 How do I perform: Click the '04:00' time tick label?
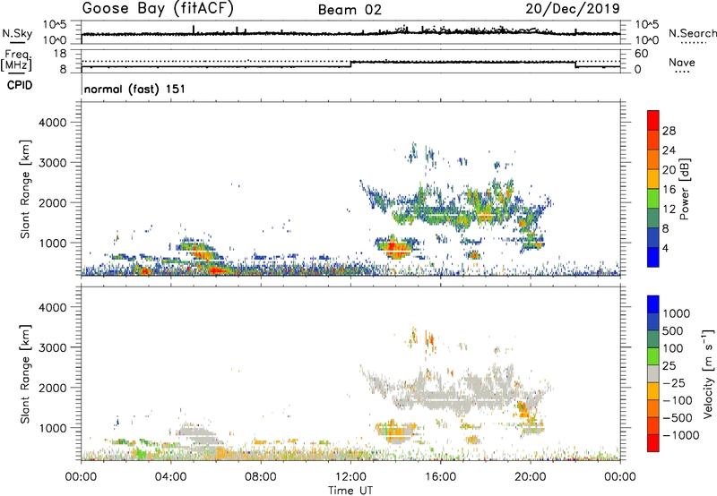(x=170, y=477)
